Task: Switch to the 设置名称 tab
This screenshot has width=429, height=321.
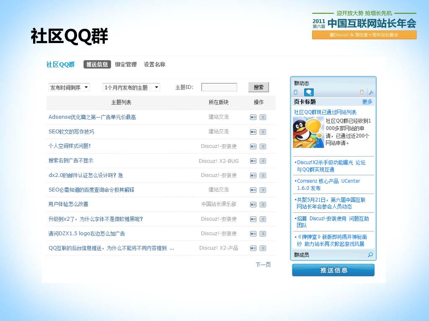Action: pyautogui.click(x=155, y=64)
